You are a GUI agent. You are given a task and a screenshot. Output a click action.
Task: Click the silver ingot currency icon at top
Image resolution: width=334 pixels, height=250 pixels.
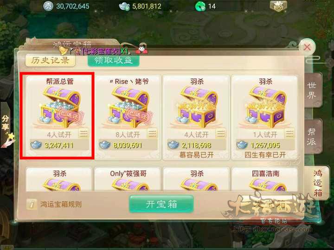[124, 6]
